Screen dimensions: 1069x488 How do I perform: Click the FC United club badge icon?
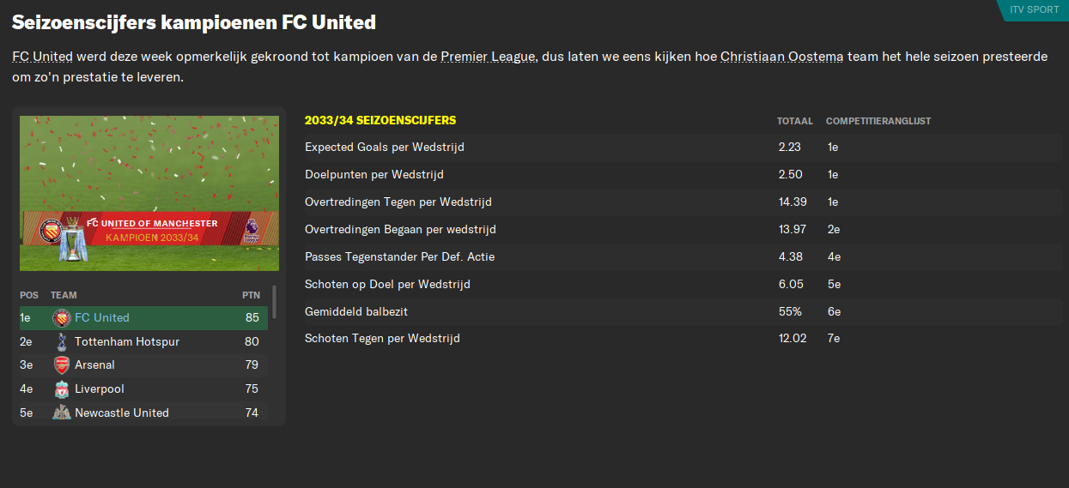pos(61,318)
